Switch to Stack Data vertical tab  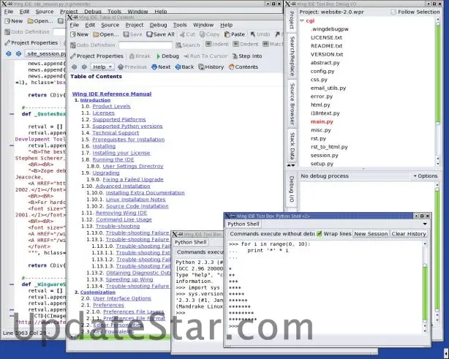292,146
